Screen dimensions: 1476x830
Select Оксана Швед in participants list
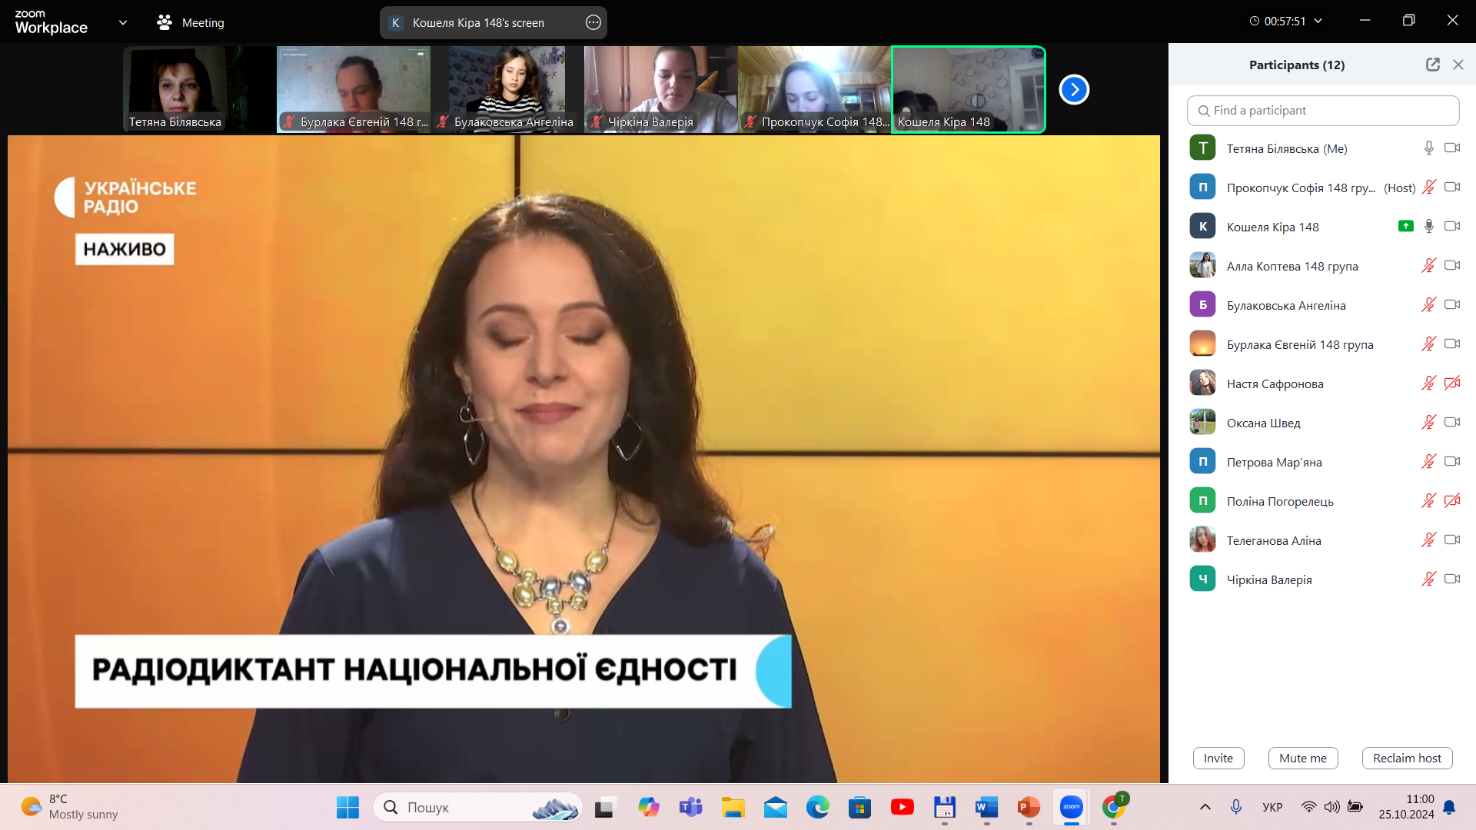coord(1263,423)
